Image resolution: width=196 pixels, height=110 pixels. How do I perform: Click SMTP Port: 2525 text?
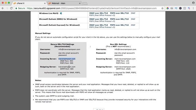click(x=123, y=69)
